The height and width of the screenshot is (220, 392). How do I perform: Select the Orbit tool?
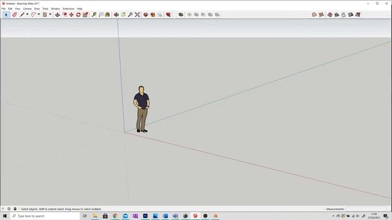(116, 15)
